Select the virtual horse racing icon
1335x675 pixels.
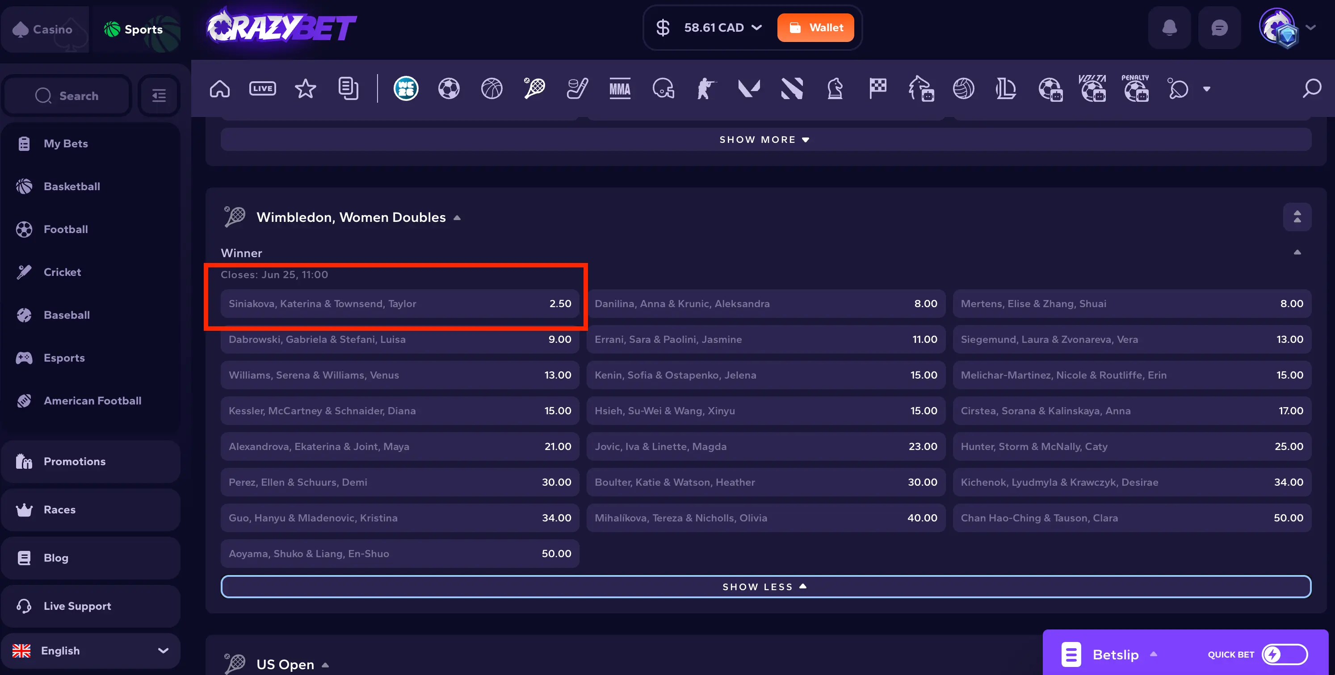(921, 88)
